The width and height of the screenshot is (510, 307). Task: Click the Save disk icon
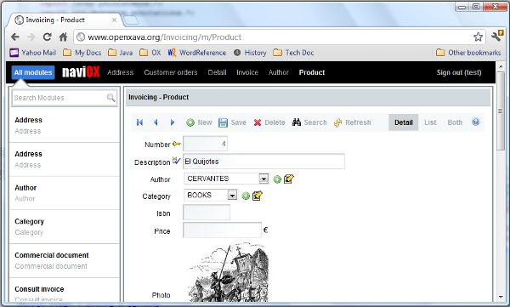click(223, 122)
